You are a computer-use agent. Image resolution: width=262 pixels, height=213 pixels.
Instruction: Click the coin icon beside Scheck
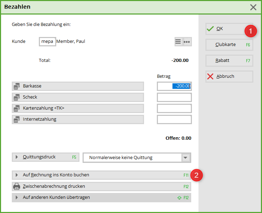coord(16,97)
